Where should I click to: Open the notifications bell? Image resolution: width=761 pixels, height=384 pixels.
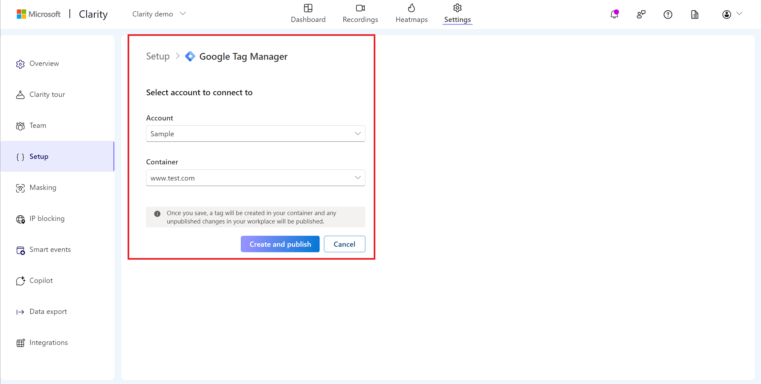tap(614, 14)
